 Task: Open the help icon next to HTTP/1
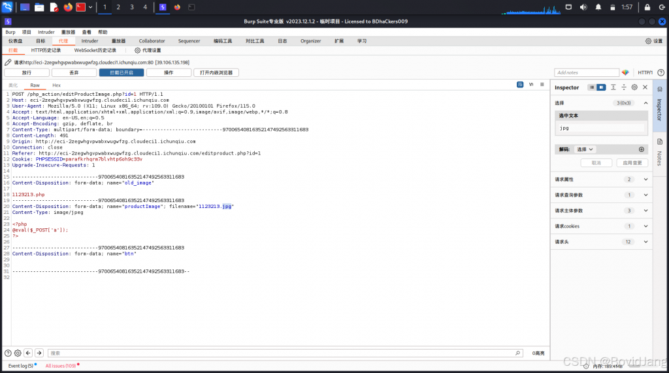[661, 72]
